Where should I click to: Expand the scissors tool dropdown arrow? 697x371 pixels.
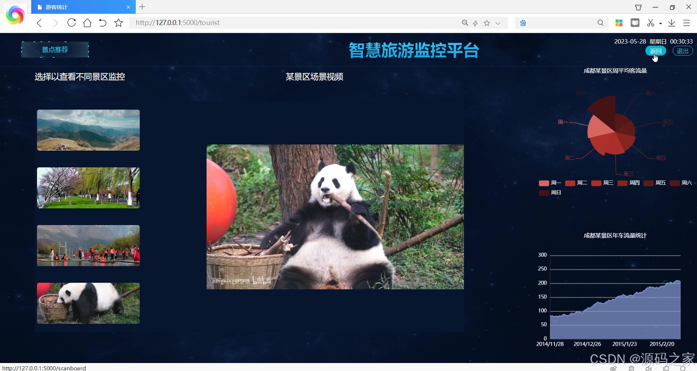pos(660,24)
